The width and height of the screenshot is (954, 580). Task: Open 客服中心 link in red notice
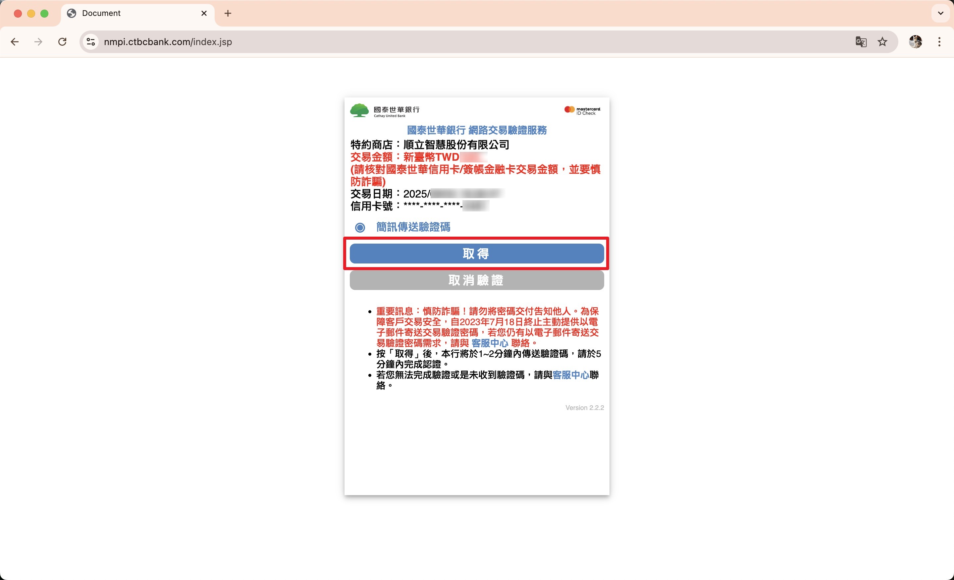click(489, 343)
